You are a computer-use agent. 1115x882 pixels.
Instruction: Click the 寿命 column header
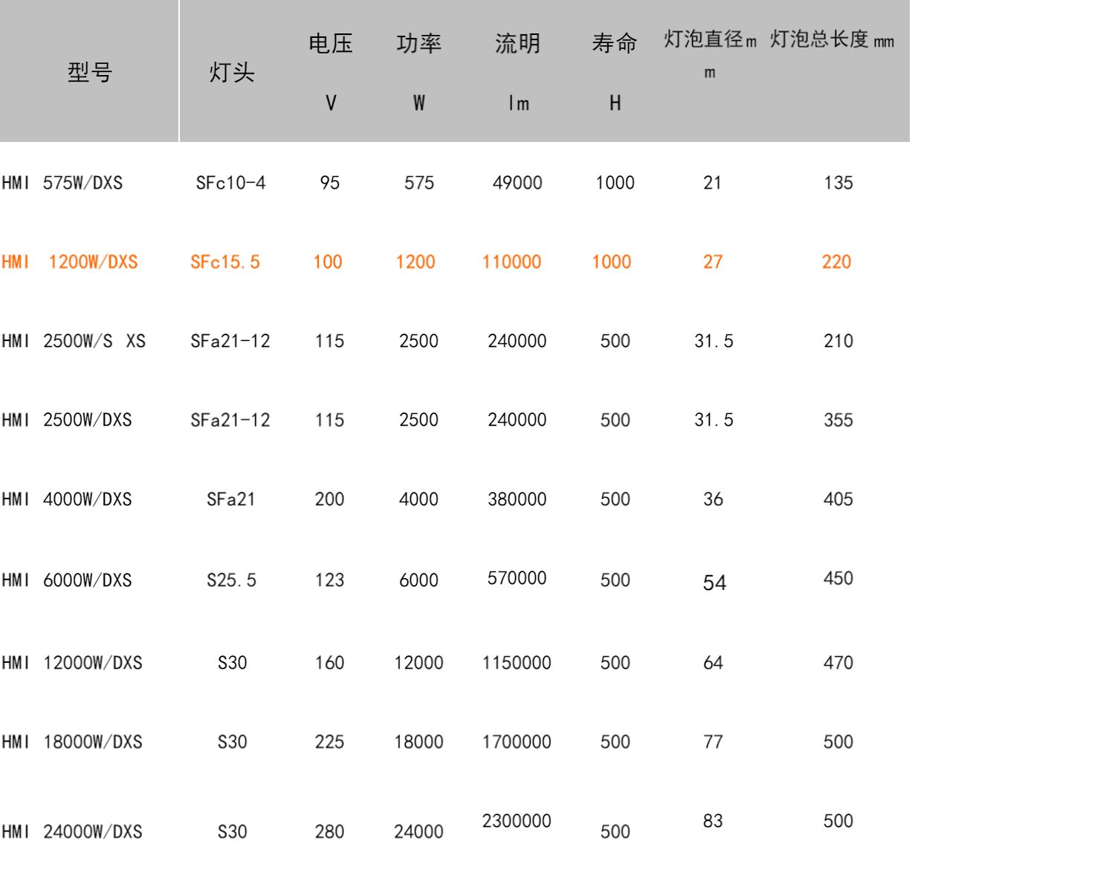[x=615, y=44]
